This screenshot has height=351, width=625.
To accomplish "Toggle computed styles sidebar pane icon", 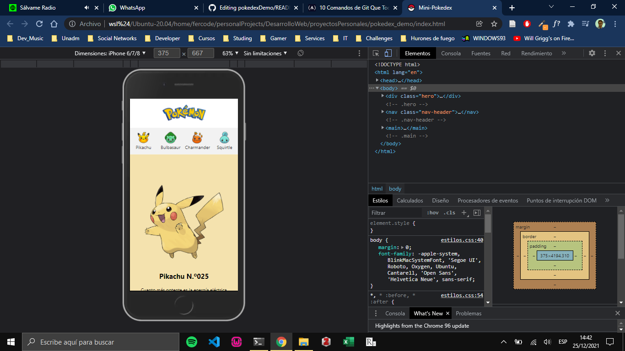I will pyautogui.click(x=477, y=213).
